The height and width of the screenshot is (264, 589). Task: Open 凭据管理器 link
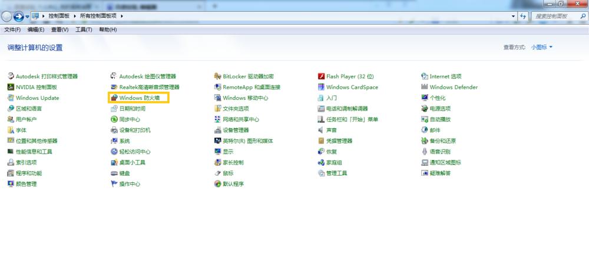(x=339, y=141)
